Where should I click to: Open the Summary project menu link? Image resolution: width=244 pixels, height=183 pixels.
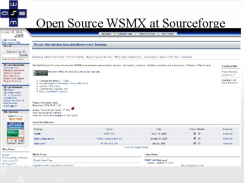pyautogui.click(x=37, y=57)
